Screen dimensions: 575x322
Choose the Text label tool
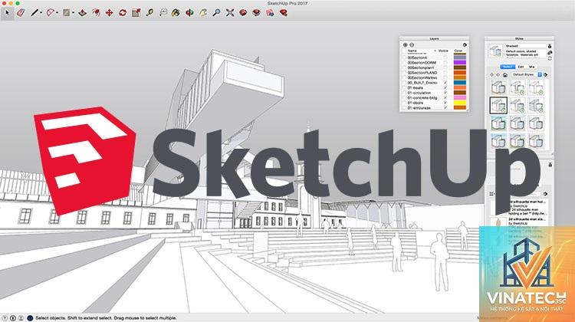pos(163,13)
